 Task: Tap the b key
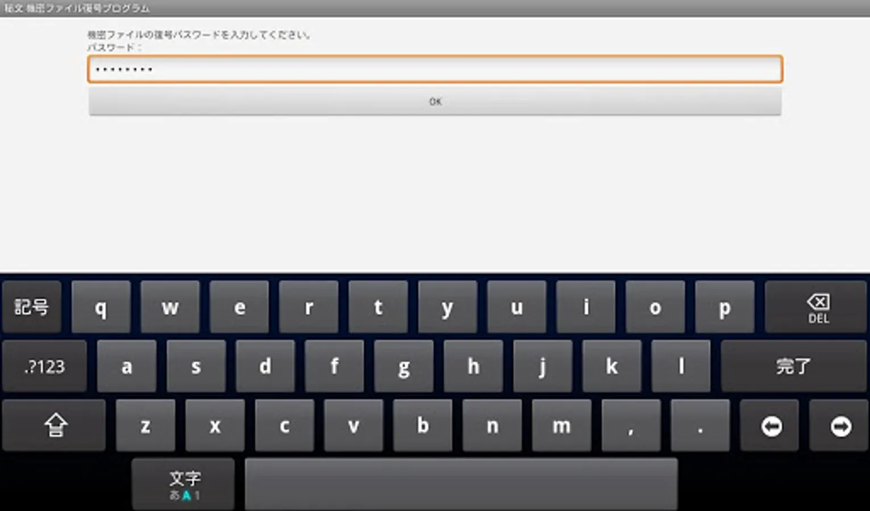[423, 425]
